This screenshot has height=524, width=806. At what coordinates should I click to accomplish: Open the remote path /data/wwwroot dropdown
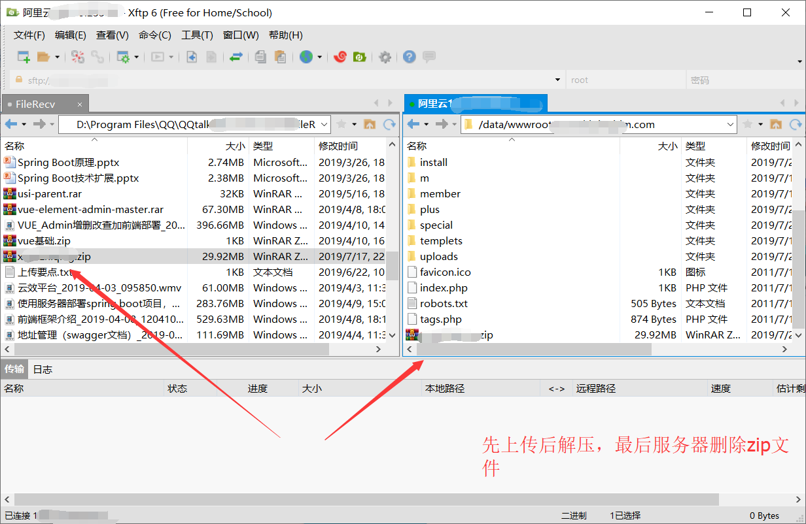731,124
